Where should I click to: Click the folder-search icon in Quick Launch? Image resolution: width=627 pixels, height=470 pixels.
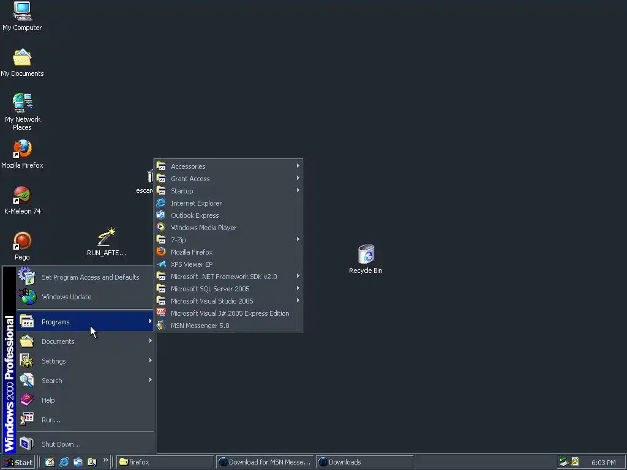tap(92, 462)
